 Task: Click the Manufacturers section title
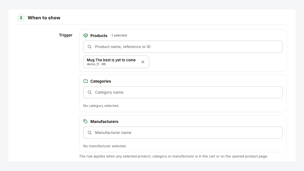coord(104,122)
